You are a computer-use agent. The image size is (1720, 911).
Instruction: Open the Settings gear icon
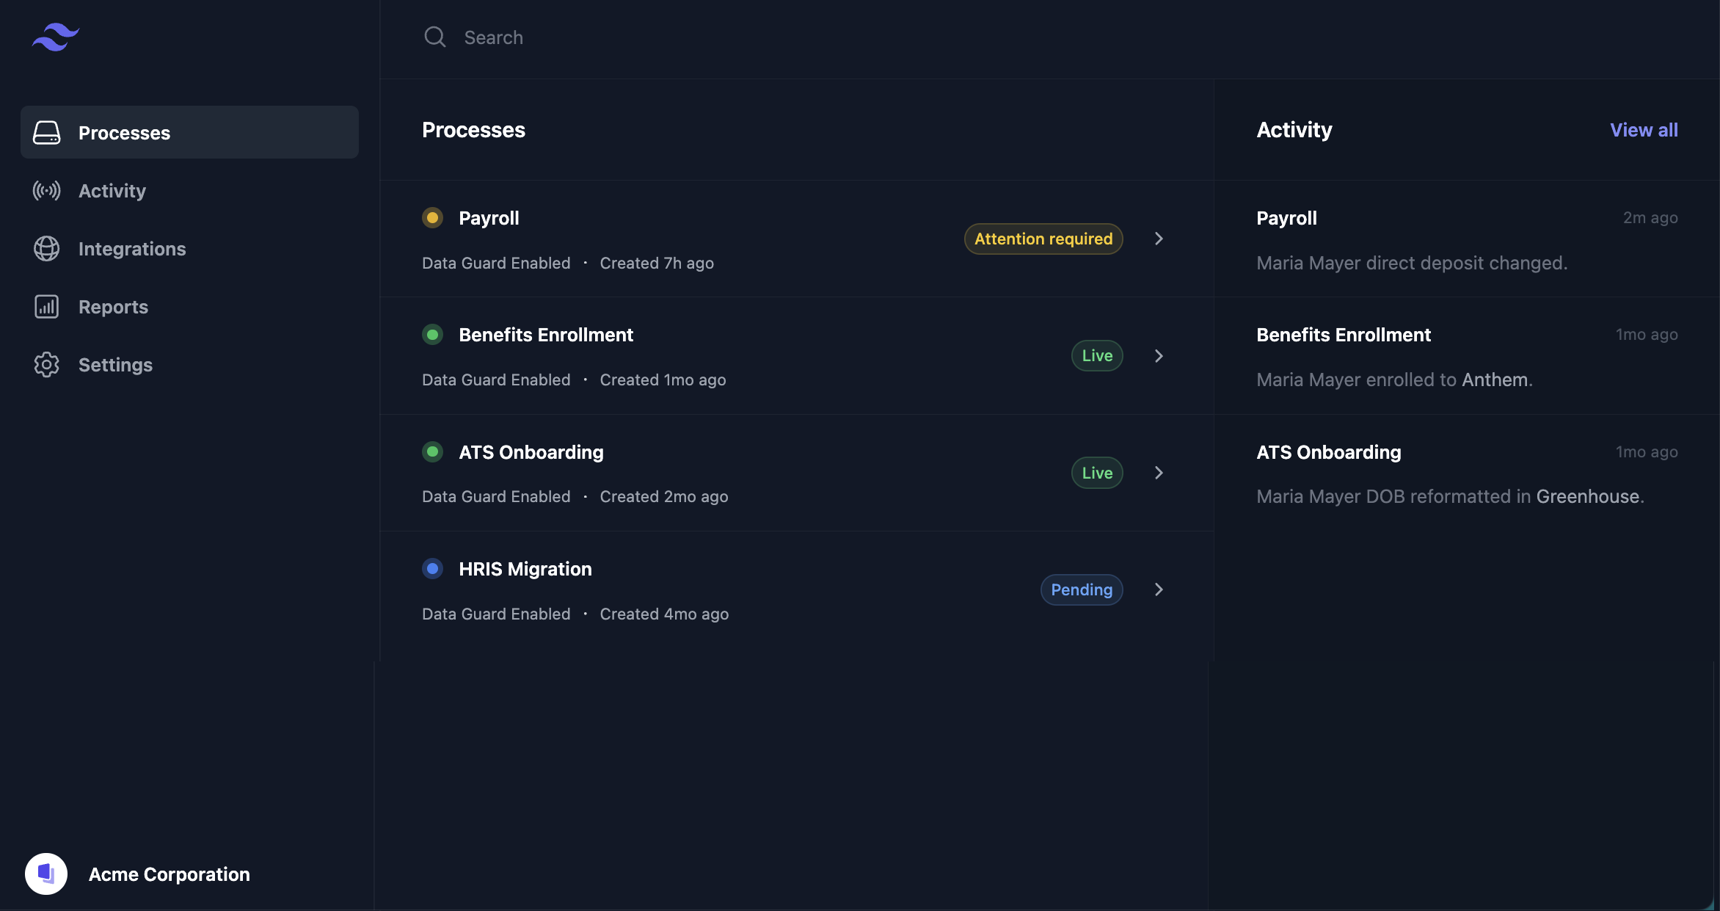[45, 364]
